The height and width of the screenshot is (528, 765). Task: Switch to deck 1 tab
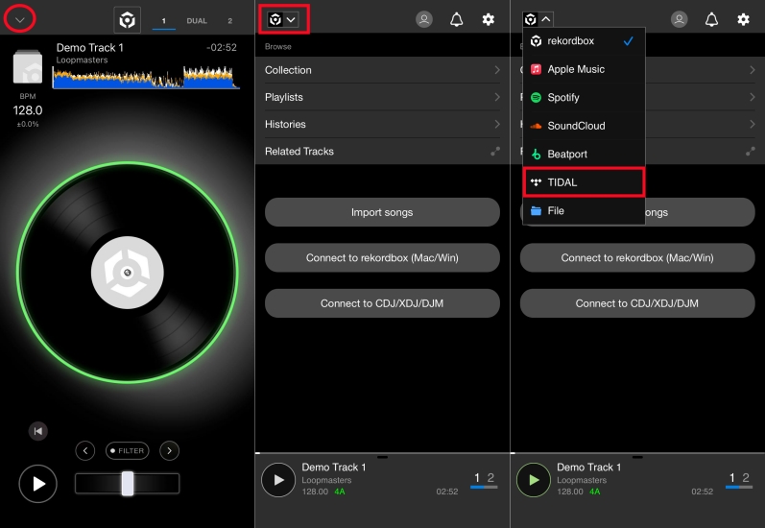(x=164, y=21)
